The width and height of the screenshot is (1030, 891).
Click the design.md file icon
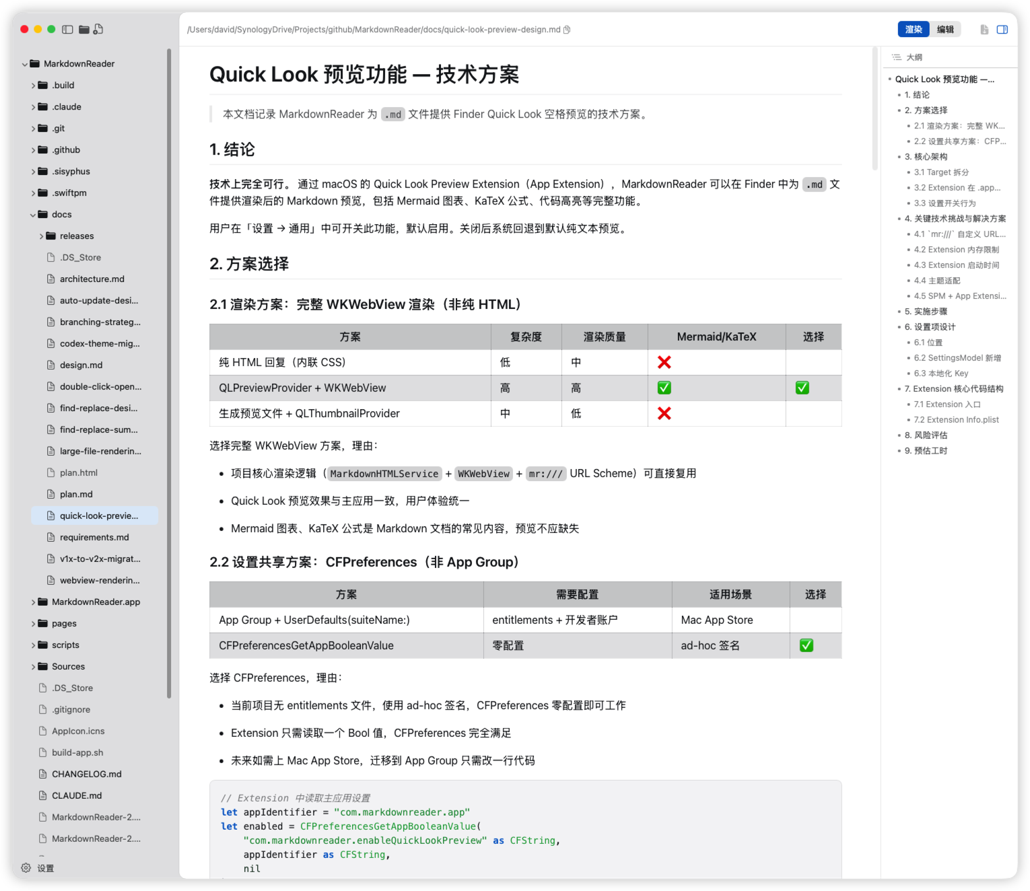(x=51, y=365)
